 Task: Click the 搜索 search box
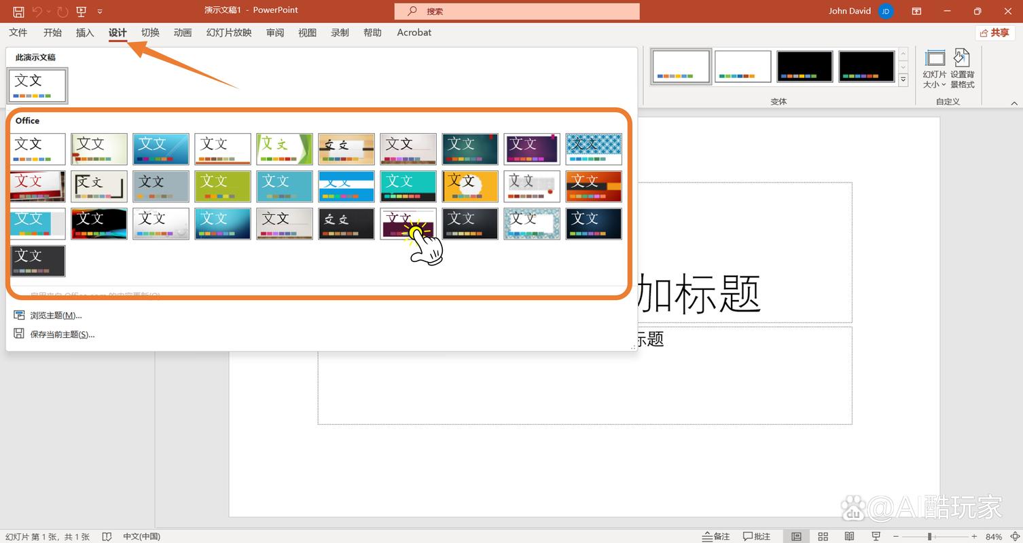point(517,11)
